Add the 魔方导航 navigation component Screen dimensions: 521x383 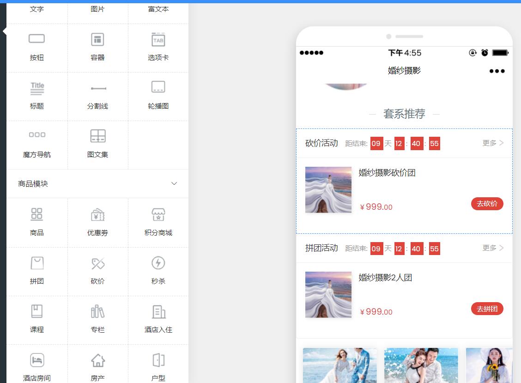(37, 145)
